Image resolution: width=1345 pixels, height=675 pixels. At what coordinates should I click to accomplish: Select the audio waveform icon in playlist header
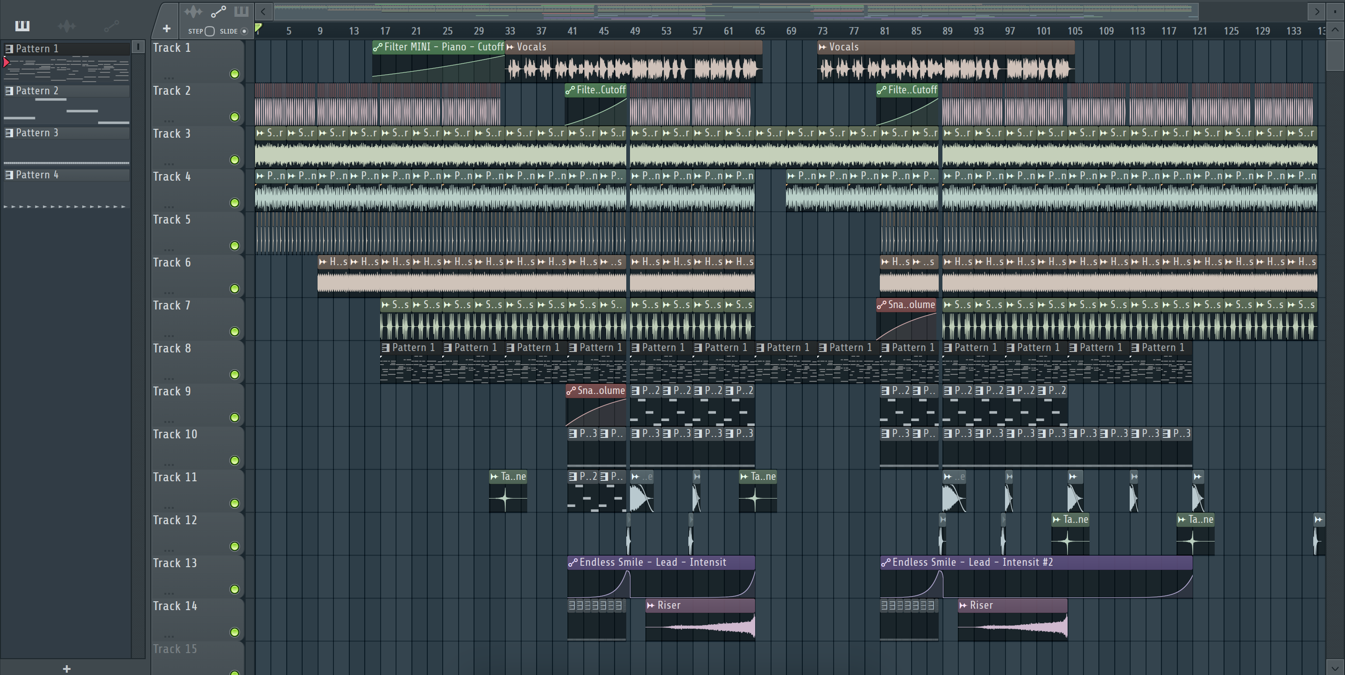193,12
